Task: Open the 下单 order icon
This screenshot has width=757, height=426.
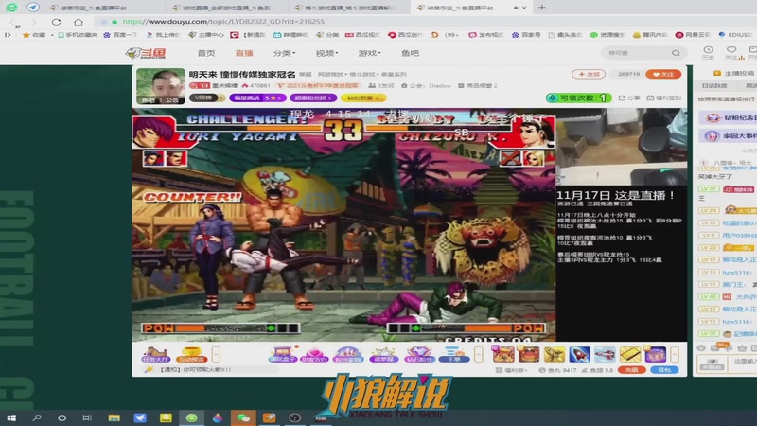Action: coord(454,354)
